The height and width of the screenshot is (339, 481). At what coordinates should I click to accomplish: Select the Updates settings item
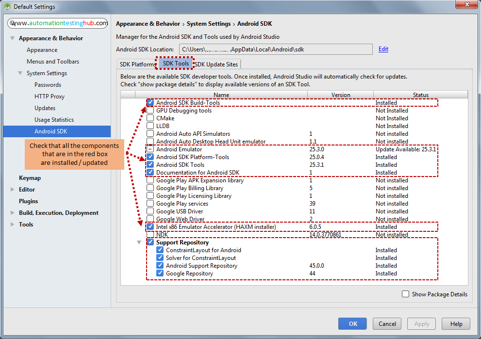click(x=45, y=108)
